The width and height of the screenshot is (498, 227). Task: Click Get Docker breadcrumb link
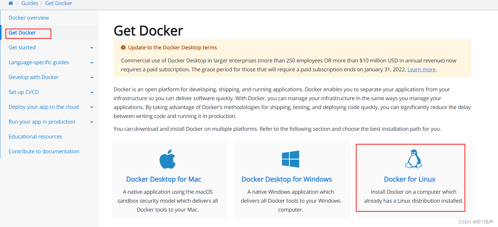click(59, 3)
